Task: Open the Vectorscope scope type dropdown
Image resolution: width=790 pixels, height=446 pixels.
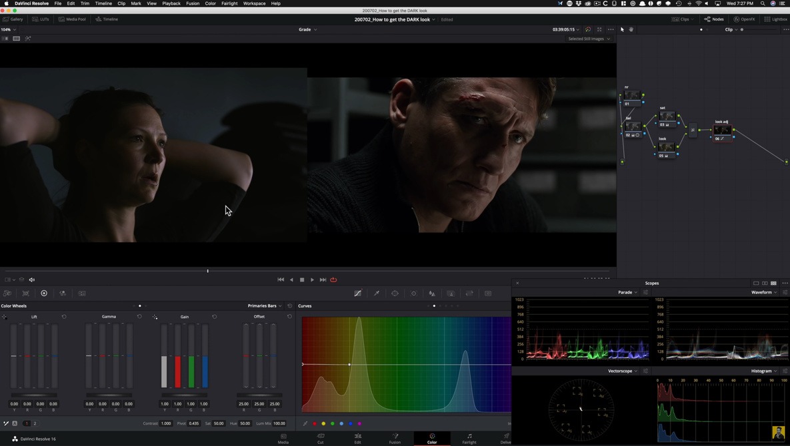Action: (x=623, y=371)
